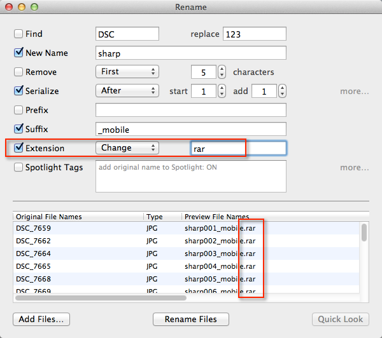Click the file list vertical scrollbar

(x=364, y=254)
